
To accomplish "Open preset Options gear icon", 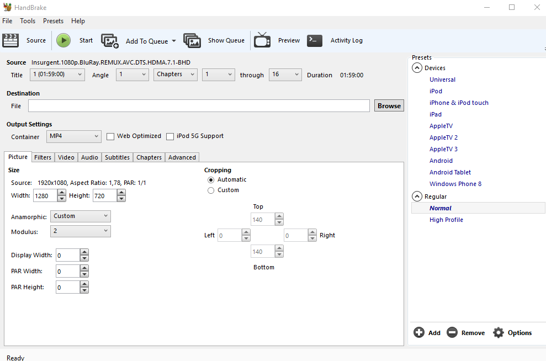I will 499,332.
